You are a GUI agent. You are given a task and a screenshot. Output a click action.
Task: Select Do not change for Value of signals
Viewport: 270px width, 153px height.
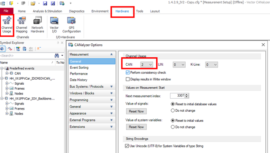click(173, 110)
